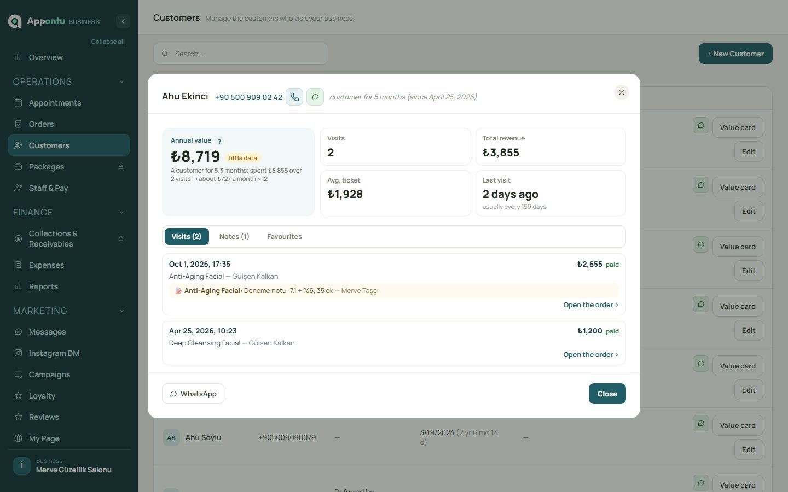Collapse the Marketing section chevron
This screenshot has height=492, width=788.
pyautogui.click(x=121, y=311)
